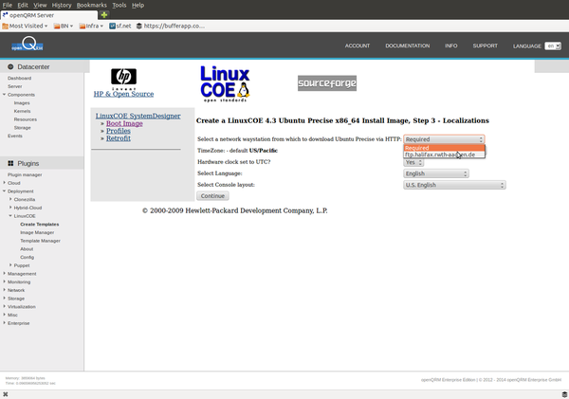
Task: Click the openQRM logo in header
Action: pos(28,45)
